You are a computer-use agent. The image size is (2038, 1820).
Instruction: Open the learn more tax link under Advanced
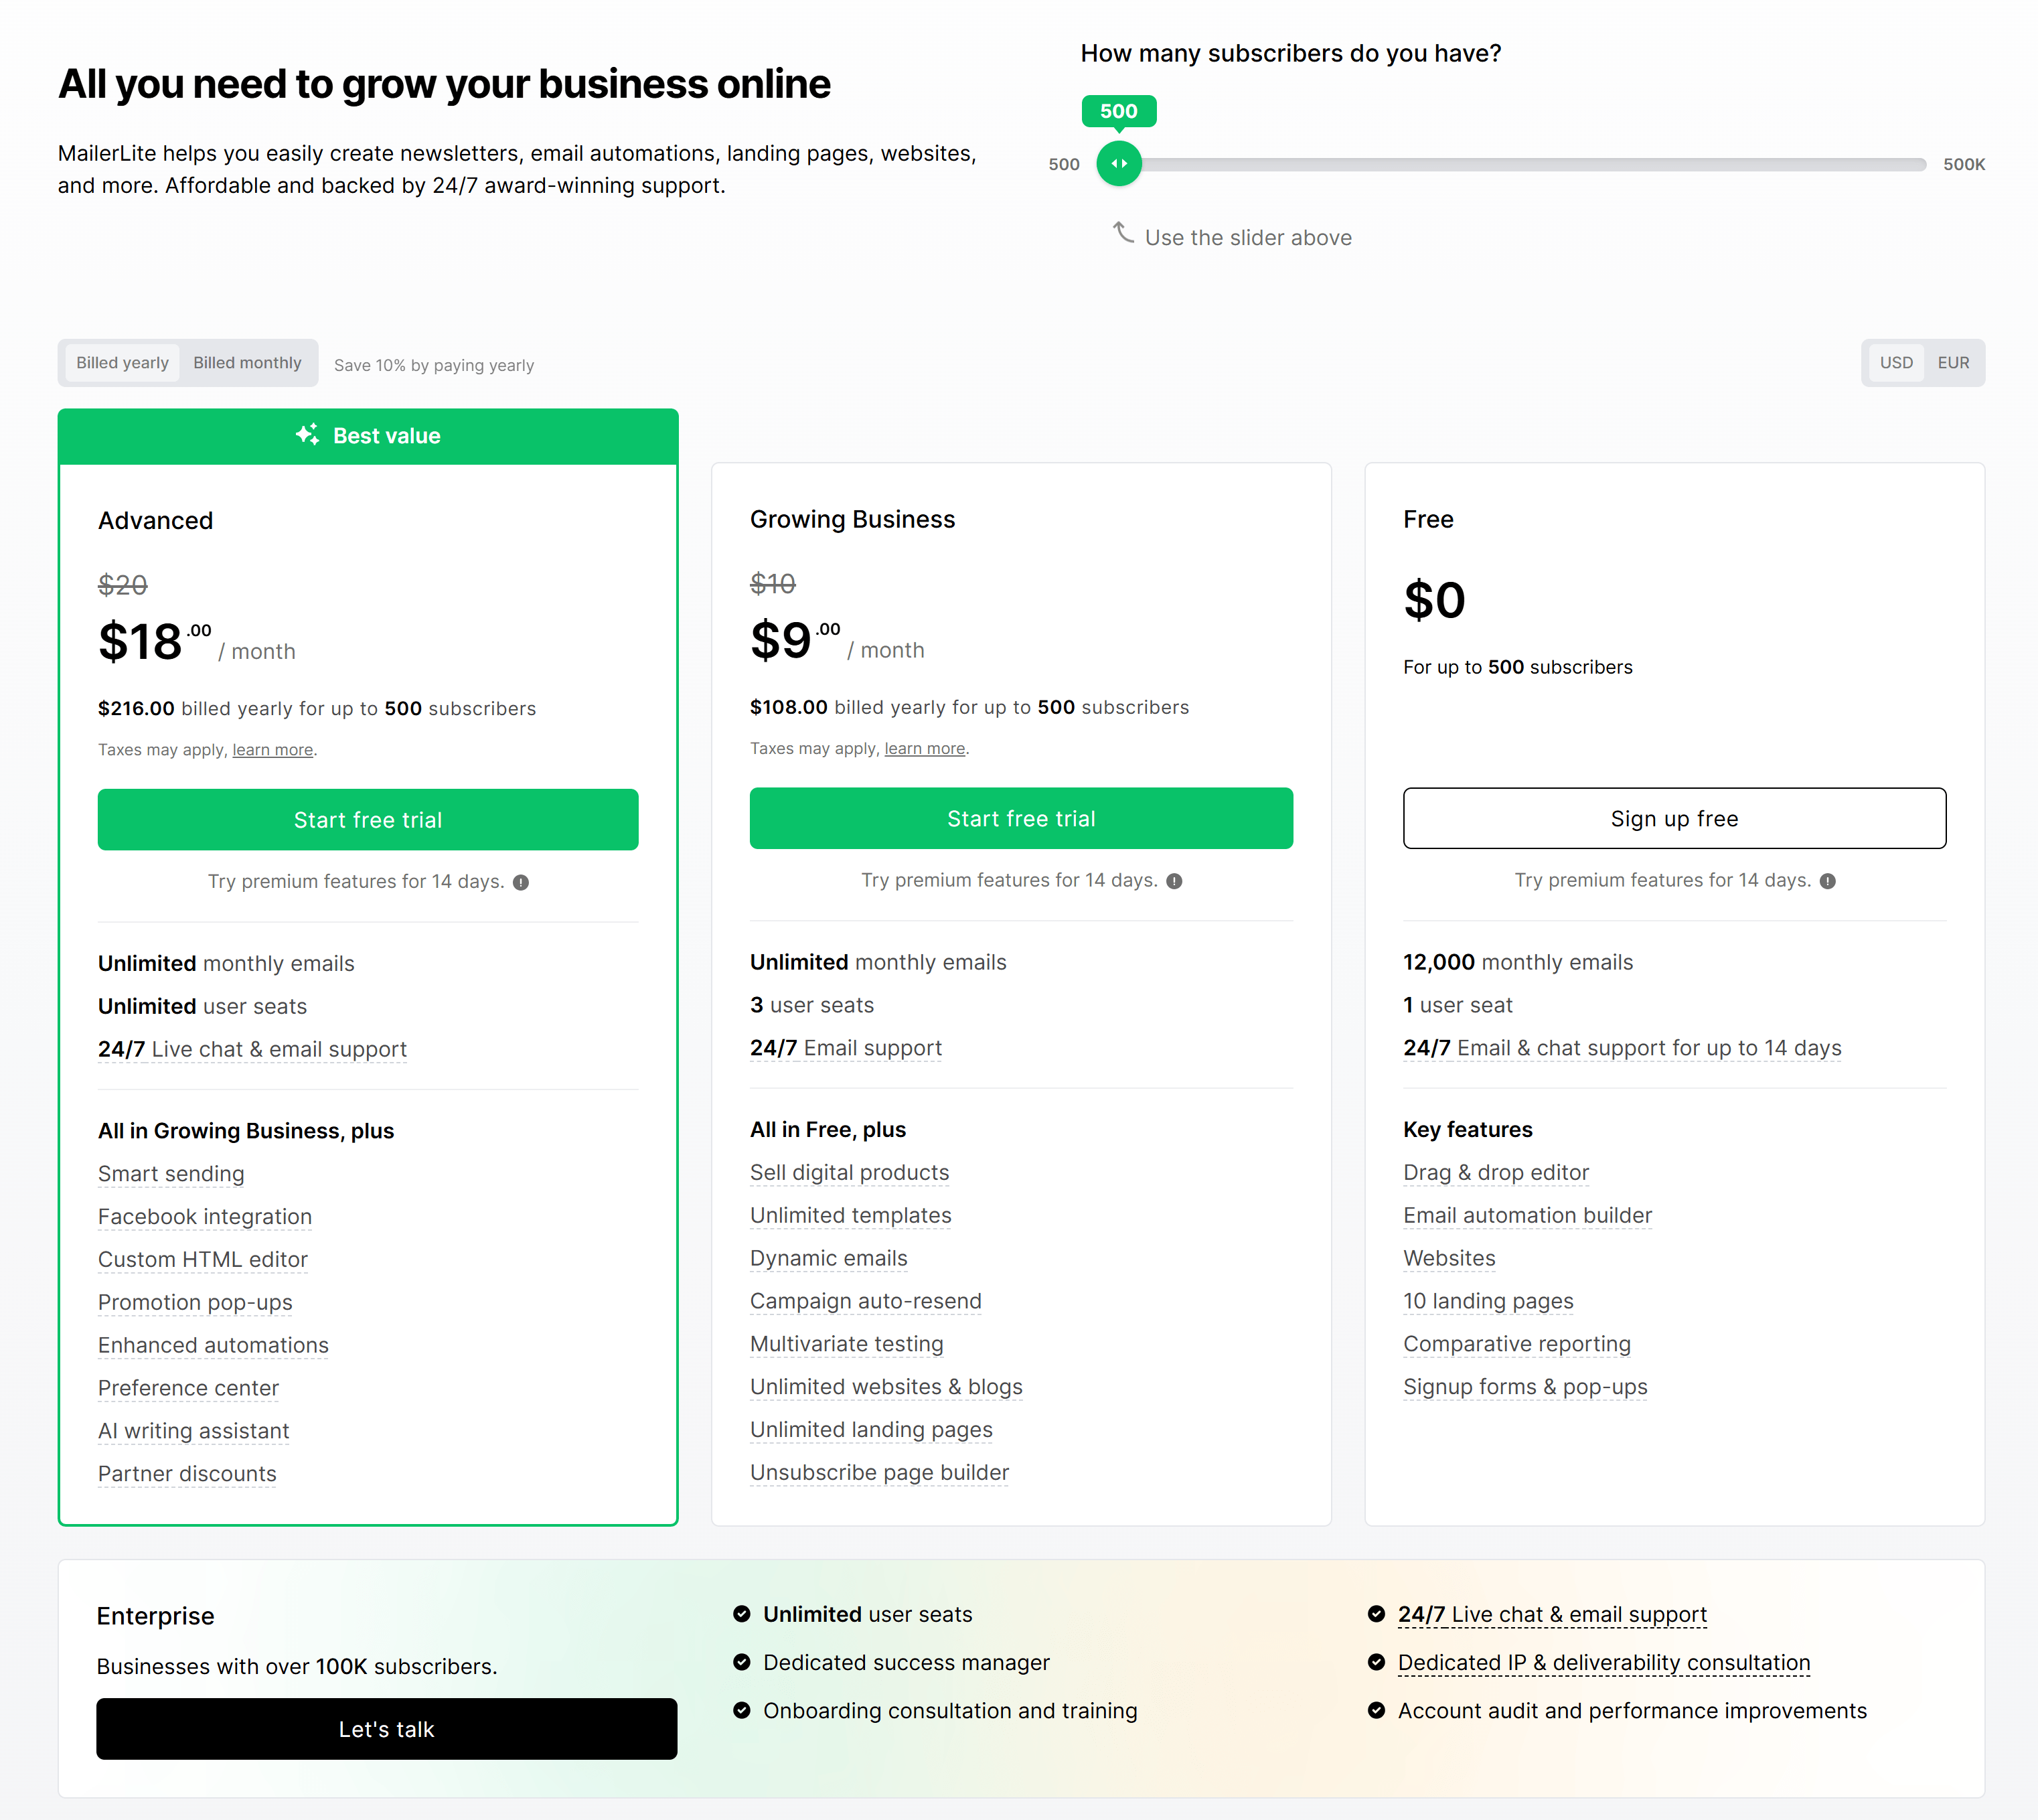click(x=272, y=749)
